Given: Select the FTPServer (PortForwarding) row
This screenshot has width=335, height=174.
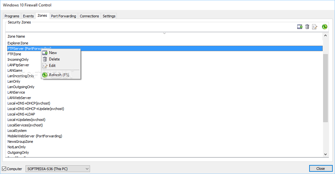Looking at the screenshot, I should [x=165, y=49].
